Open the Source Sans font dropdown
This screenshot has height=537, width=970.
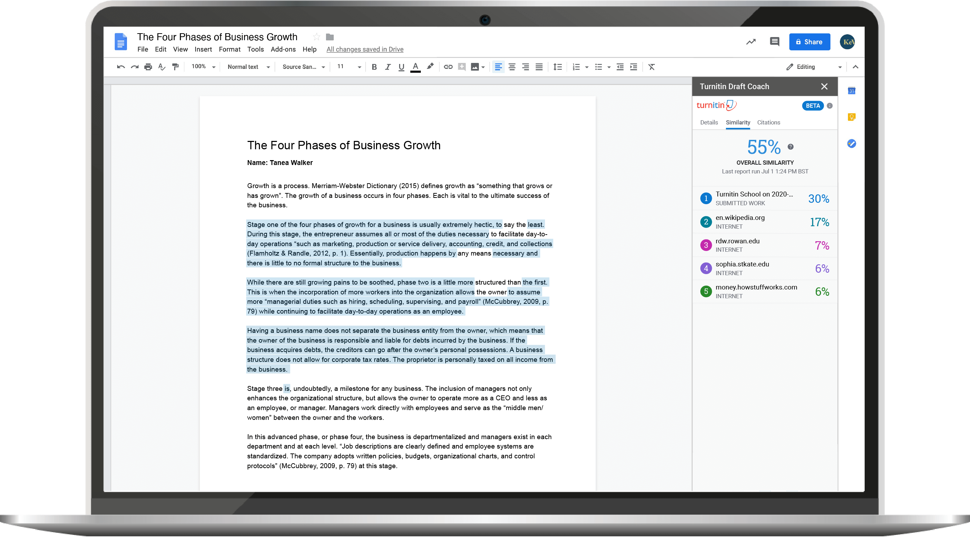304,67
